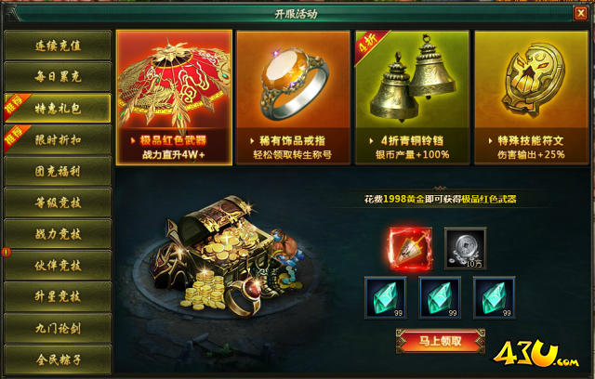
Task: Open the 极品红色武器 umbrella package card
Action: point(174,98)
